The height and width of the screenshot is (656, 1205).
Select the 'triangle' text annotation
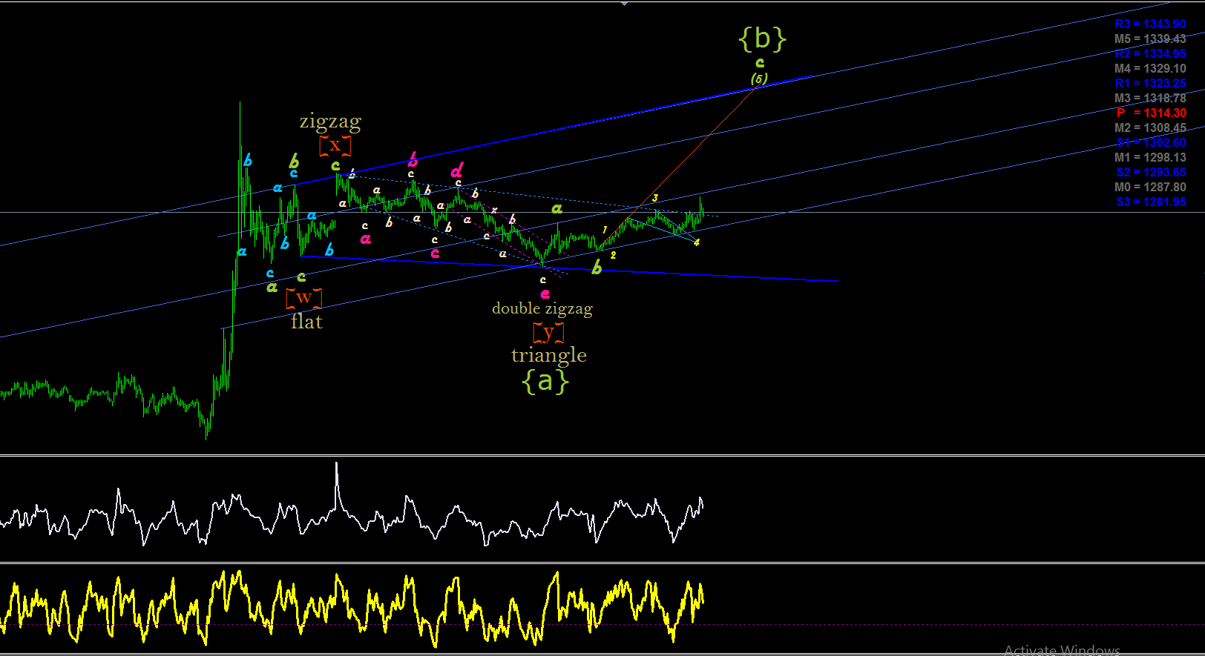coord(549,355)
